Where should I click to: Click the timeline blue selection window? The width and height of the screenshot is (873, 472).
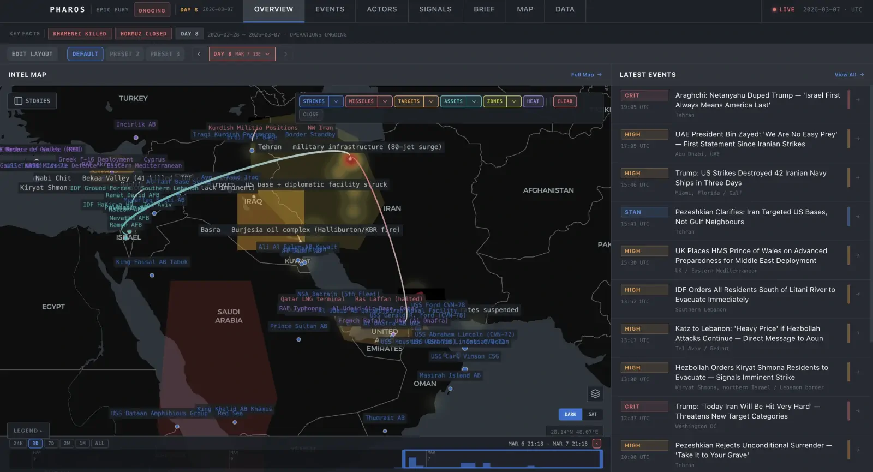(x=503, y=459)
